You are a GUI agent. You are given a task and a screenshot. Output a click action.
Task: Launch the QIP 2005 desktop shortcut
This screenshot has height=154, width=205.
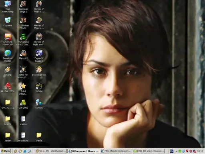click(x=23, y=104)
